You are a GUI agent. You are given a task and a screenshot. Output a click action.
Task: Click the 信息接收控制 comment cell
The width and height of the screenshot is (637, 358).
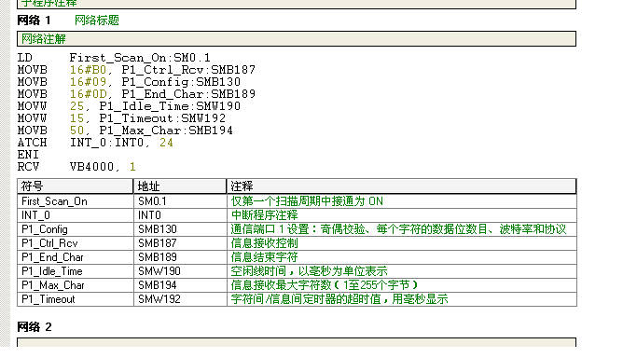[402, 243]
